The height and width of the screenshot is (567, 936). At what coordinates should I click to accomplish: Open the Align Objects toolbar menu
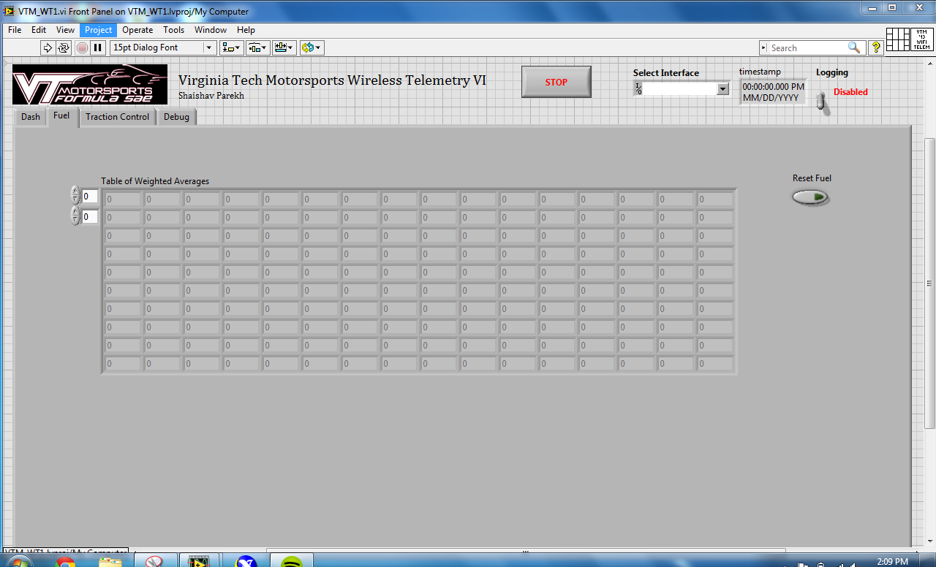click(232, 47)
